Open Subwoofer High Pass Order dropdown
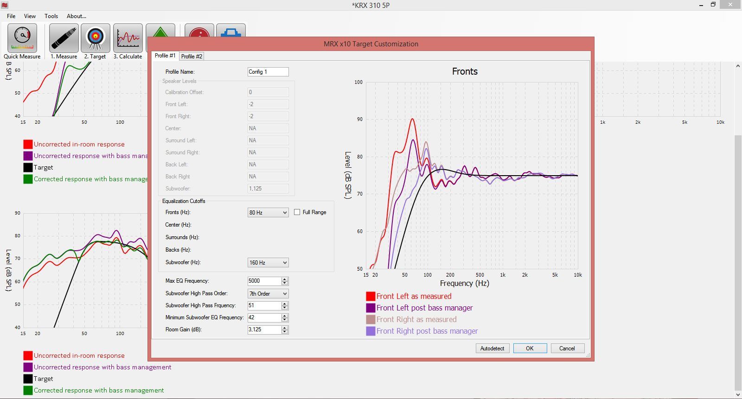Viewport: 742px width, 399px height. (x=268, y=293)
